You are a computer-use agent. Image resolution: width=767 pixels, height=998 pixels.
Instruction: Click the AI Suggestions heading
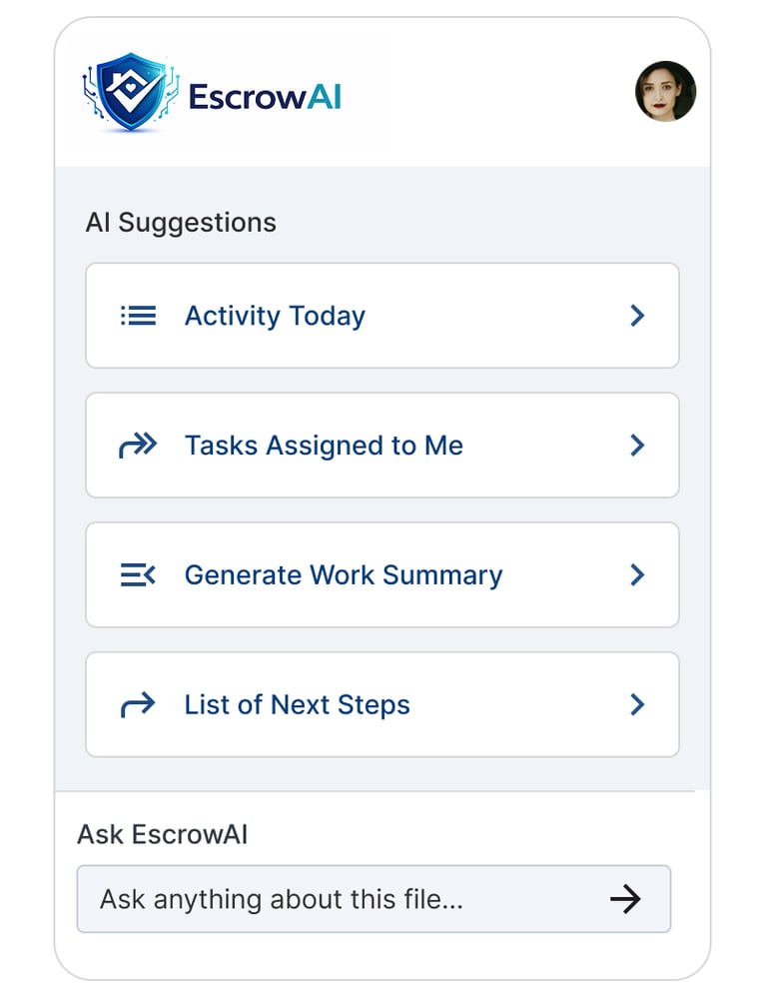pos(181,222)
